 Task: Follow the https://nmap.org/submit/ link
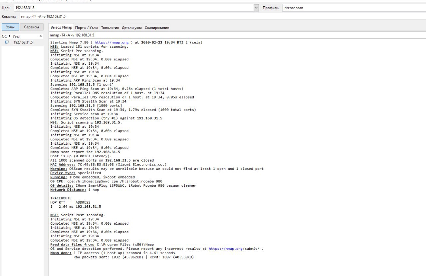234,248
